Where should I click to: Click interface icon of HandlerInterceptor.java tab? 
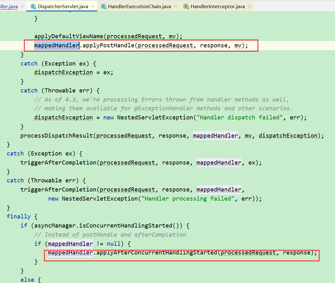click(x=186, y=6)
